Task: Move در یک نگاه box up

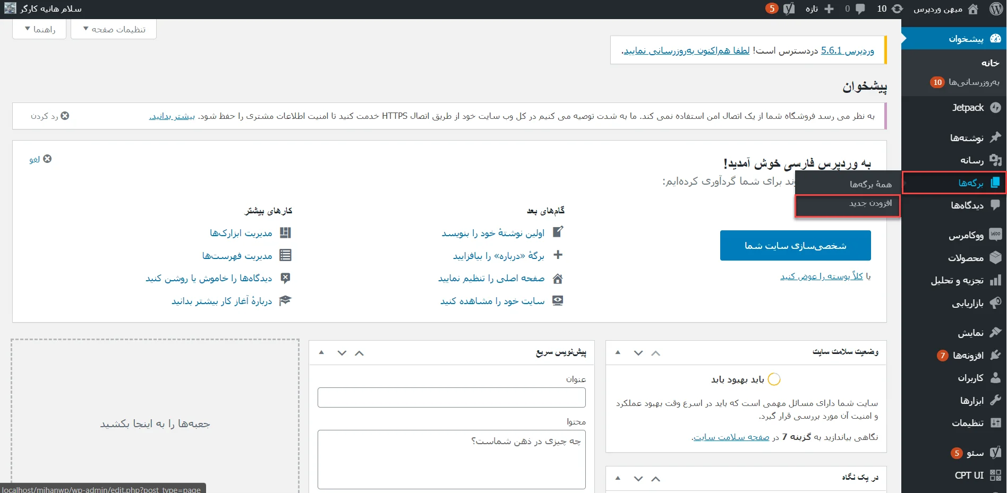Action: click(x=656, y=479)
